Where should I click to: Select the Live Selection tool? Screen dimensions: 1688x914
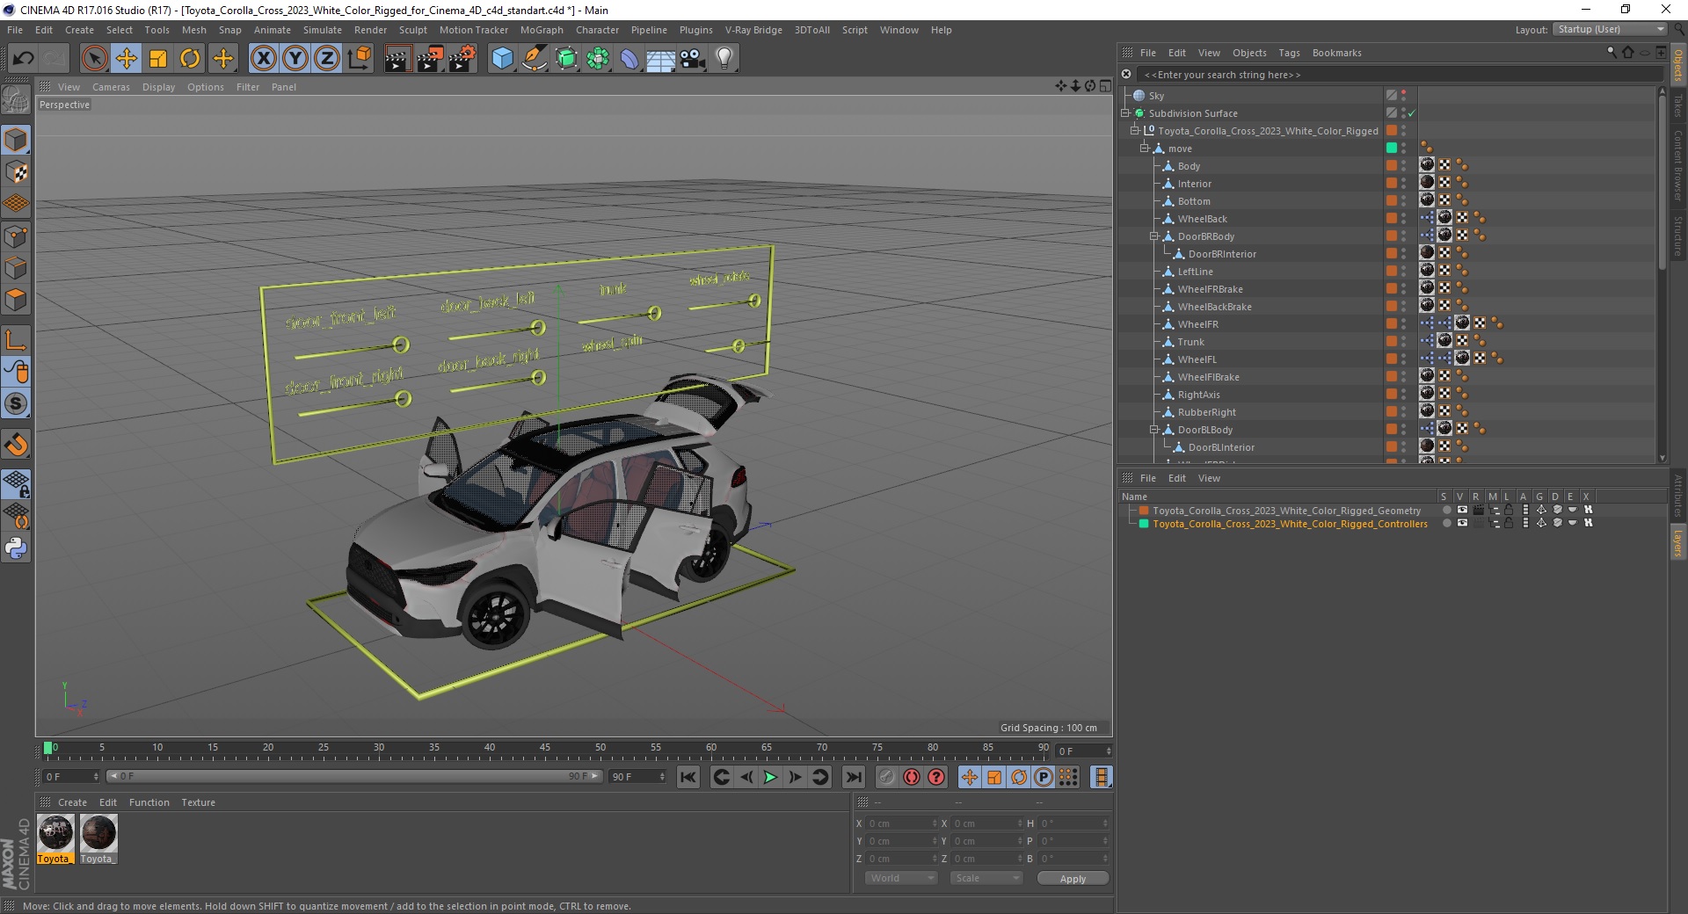[x=94, y=59]
